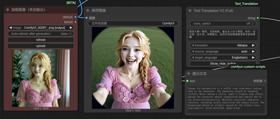Viewport: 280px width, 119px height.
Task: Click the 图像 input socket
Action: click(87, 18)
